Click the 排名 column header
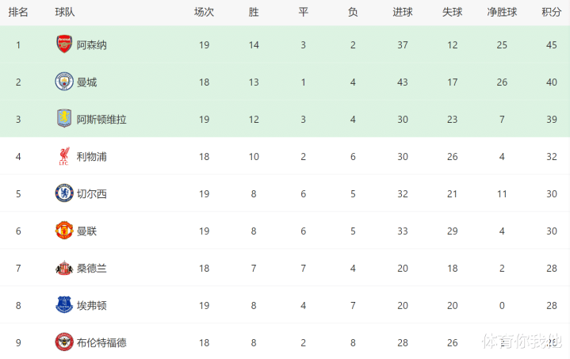Screen dimensions: 570x359 [18, 12]
